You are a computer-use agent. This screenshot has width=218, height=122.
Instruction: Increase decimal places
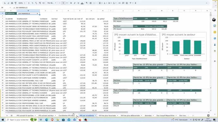pos(40,3)
